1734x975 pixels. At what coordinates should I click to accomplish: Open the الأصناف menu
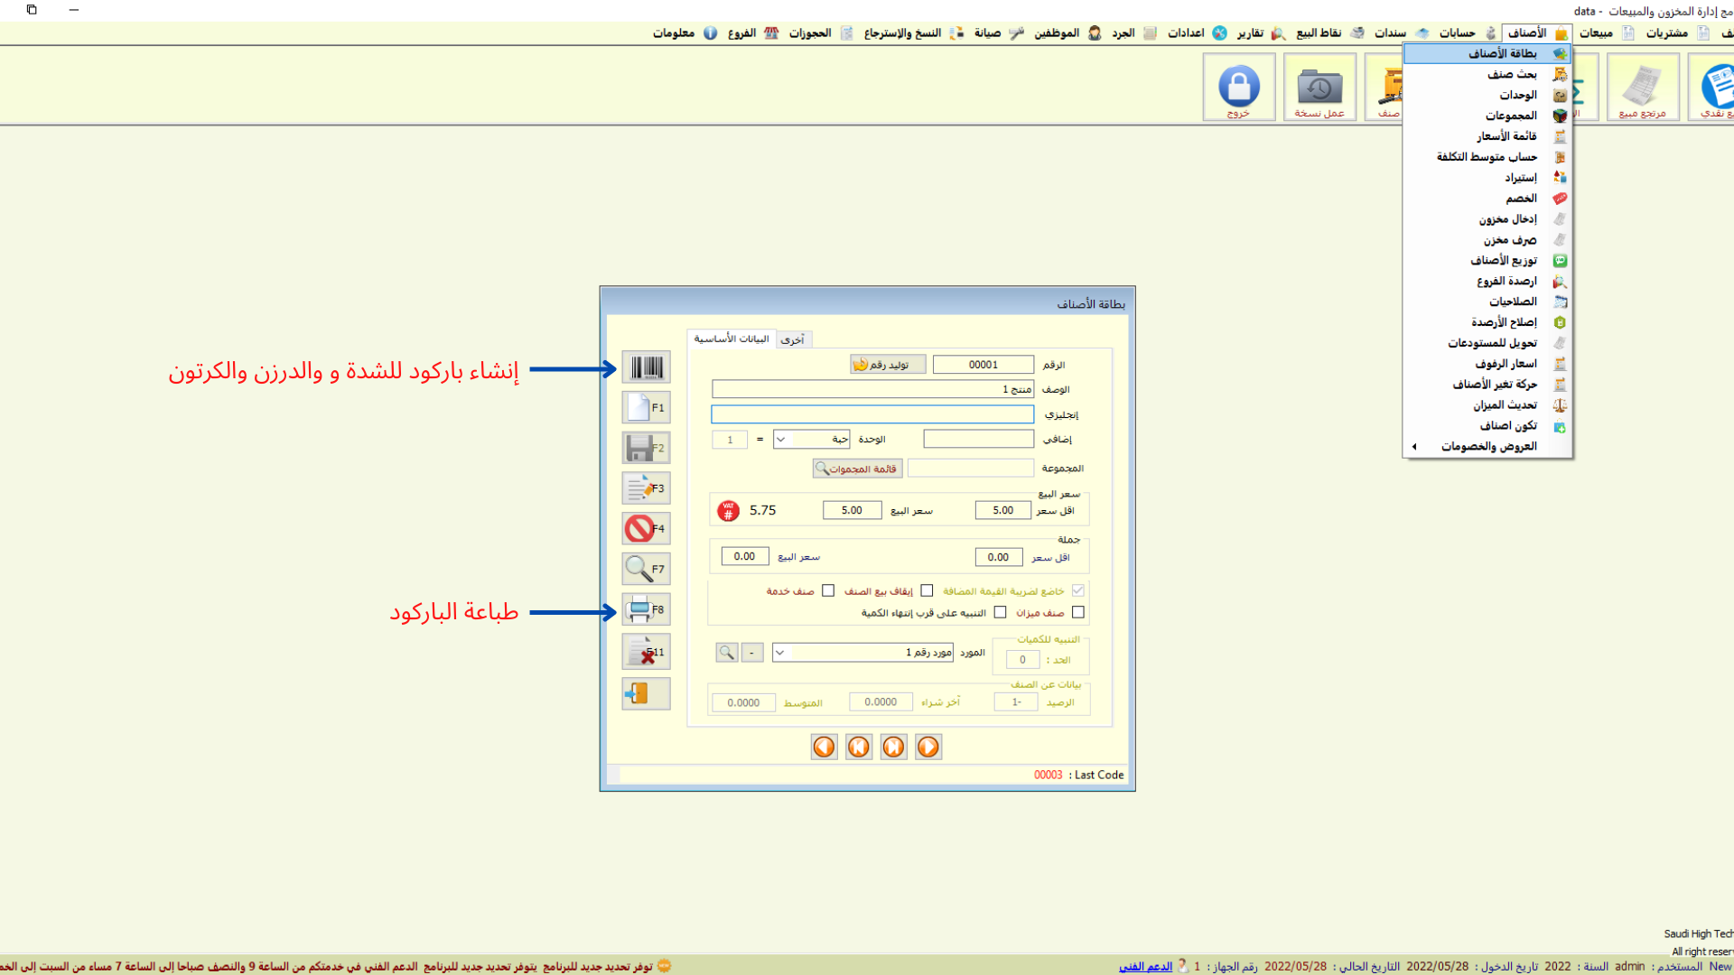(x=1536, y=33)
